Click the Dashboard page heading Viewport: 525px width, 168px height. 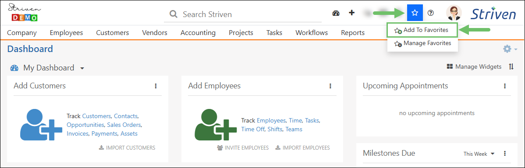click(30, 49)
